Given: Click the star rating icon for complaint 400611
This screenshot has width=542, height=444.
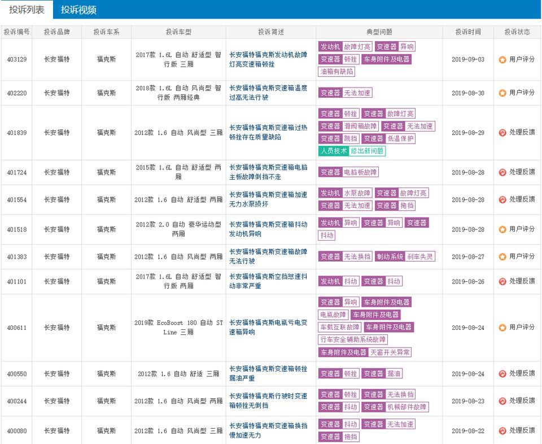Looking at the screenshot, I should click(502, 328).
